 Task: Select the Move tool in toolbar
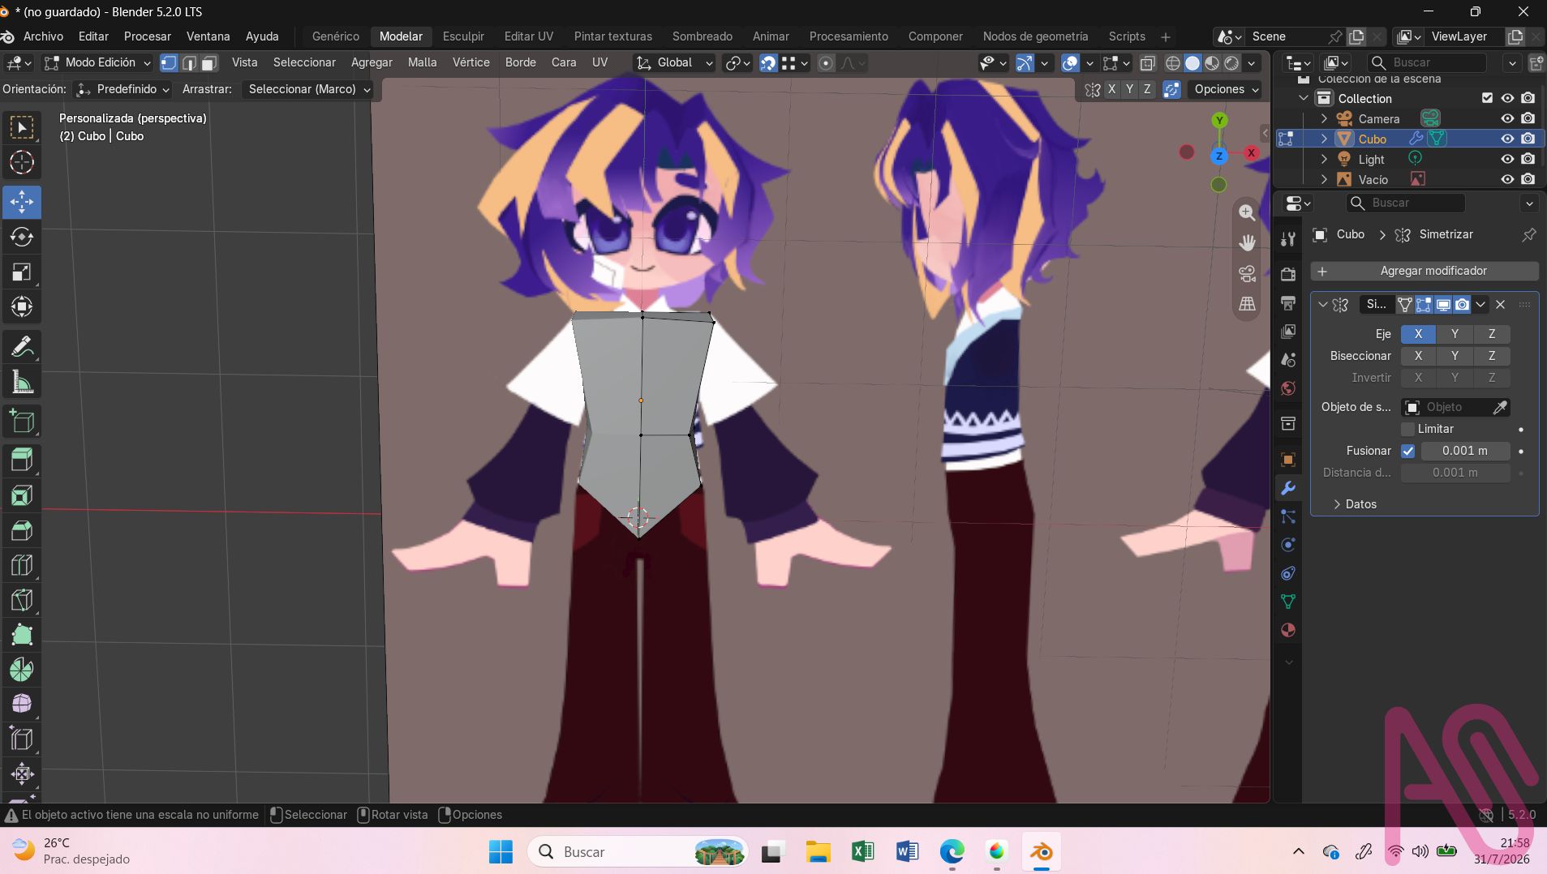pos(22,202)
